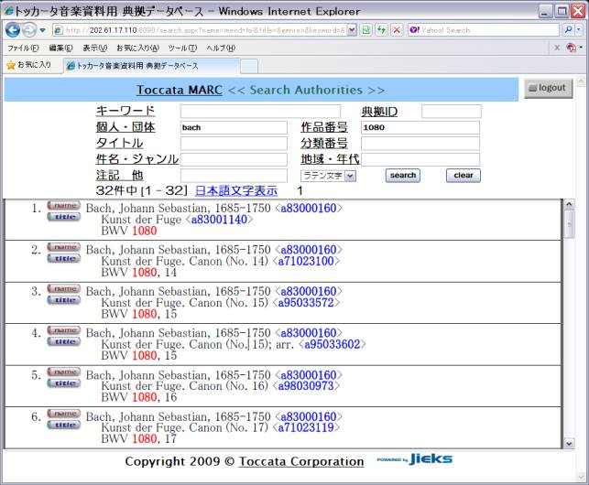The width and height of the screenshot is (589, 485).
Task: Click the title icon in result 4
Action: tap(64, 342)
